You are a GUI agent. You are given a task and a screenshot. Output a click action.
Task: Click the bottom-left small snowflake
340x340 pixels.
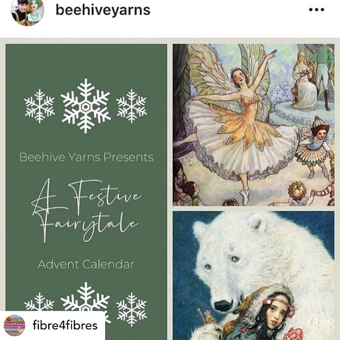[39, 302]
